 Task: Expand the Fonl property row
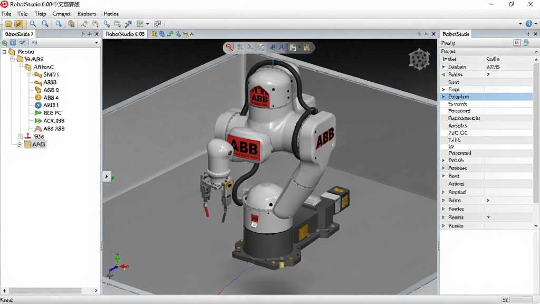click(x=443, y=89)
